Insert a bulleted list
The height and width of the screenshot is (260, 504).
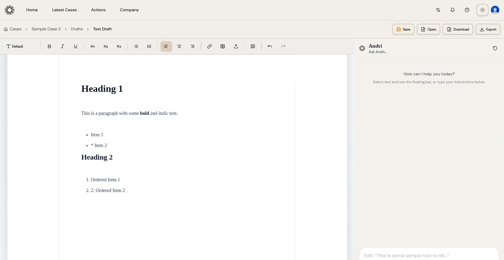(x=136, y=47)
